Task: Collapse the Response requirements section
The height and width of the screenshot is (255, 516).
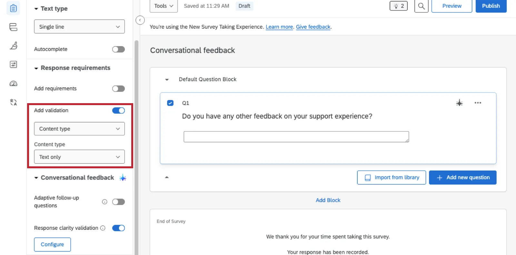Action: (x=36, y=68)
